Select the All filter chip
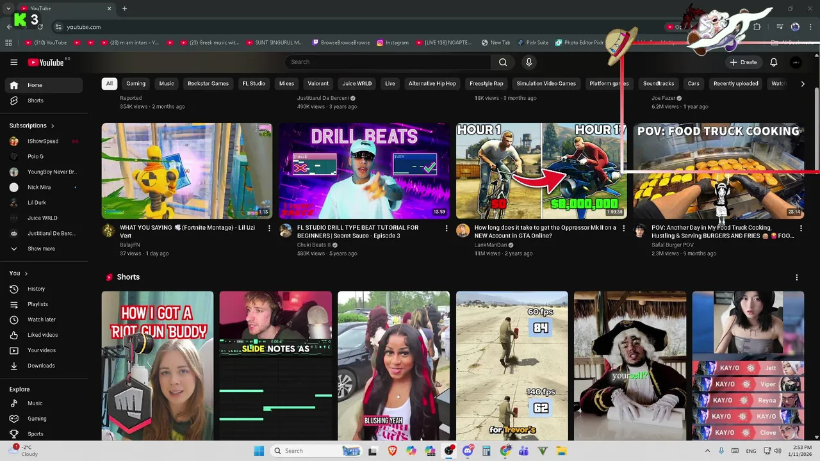 110,83
